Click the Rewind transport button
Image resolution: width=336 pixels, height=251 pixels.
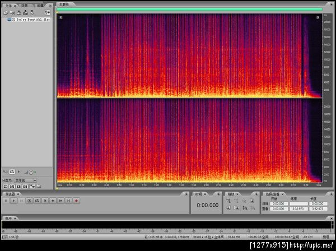tap(53, 201)
